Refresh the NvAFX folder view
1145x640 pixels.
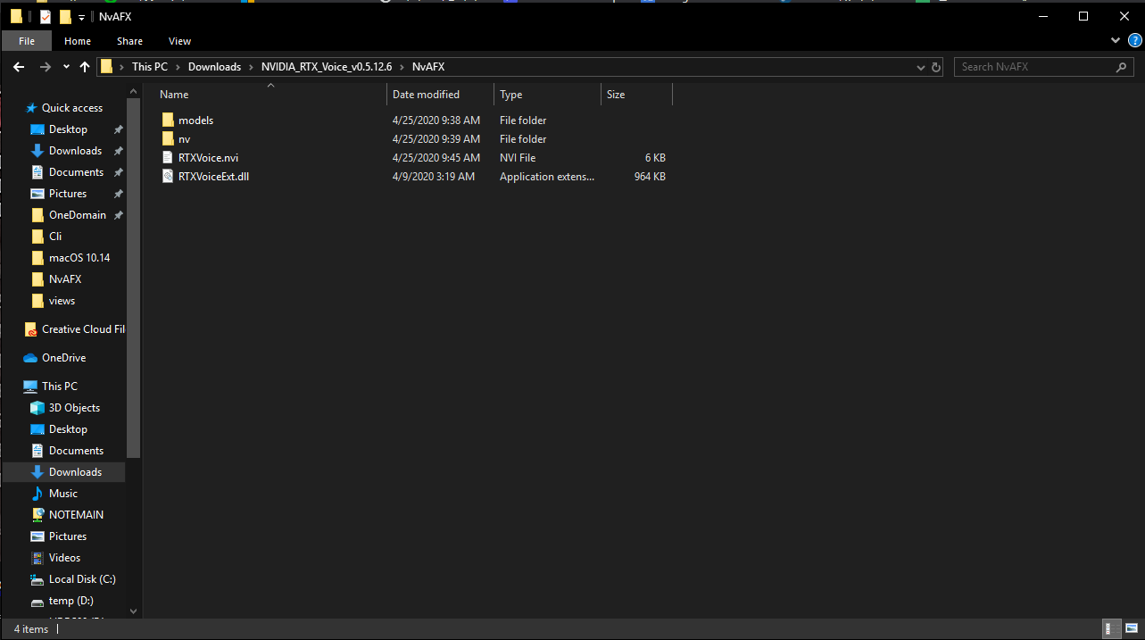pos(936,67)
